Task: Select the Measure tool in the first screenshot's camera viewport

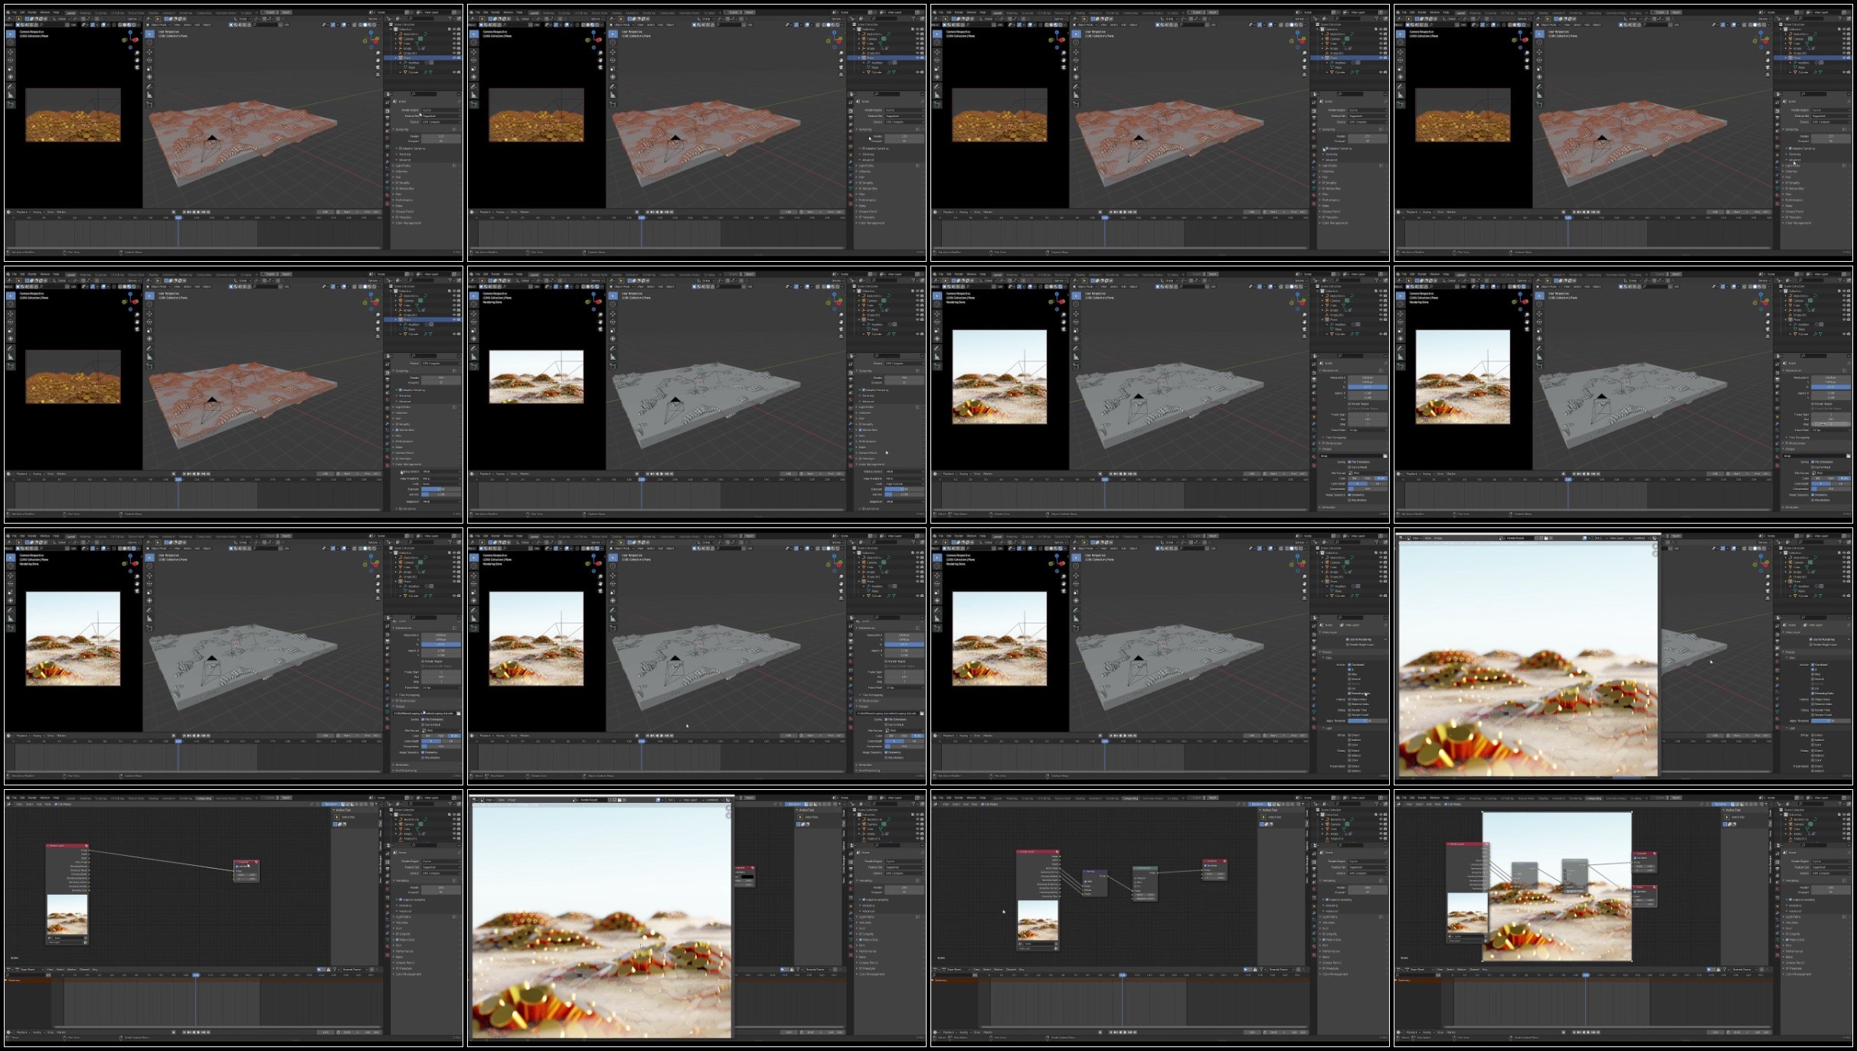Action: (x=11, y=95)
